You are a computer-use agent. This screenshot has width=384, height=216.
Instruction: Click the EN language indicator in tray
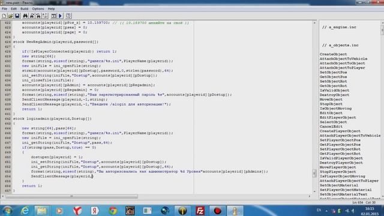click(319, 211)
